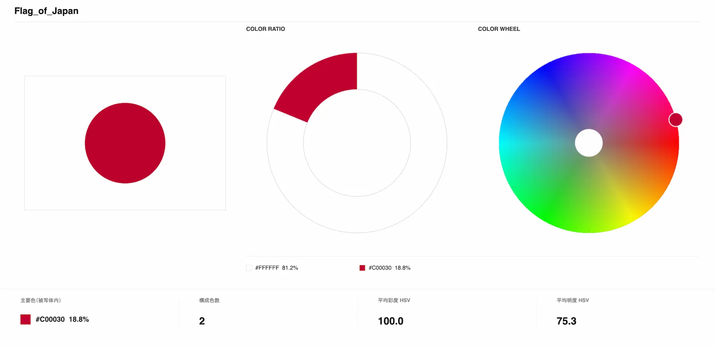Click the Flag_of_Japan title

46,11
